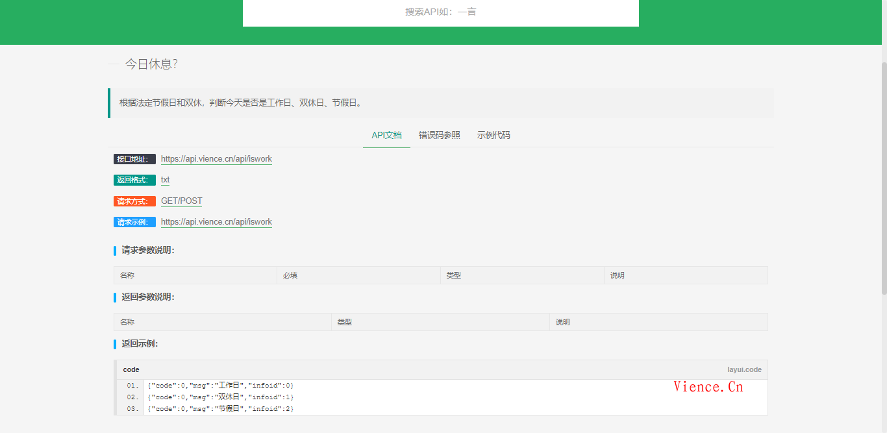The height and width of the screenshot is (433, 887).
Task: Open the URL next to 请求示例
Action: [216, 222]
